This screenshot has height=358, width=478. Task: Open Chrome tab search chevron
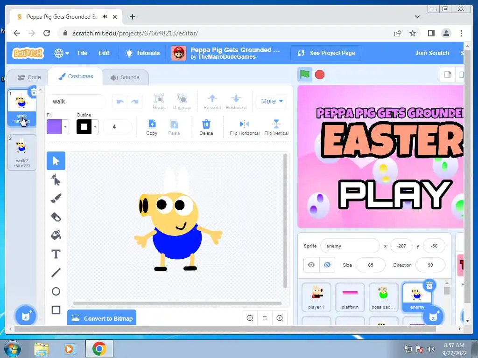click(x=417, y=17)
